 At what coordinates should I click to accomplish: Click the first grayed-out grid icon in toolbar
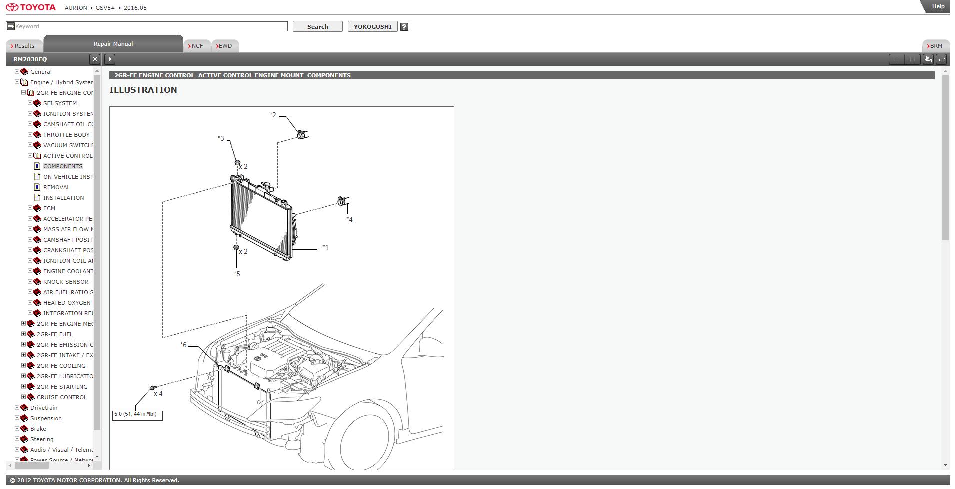(897, 59)
